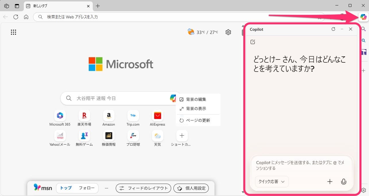Open the プロ野球 shortcut

pyautogui.click(x=133, y=138)
